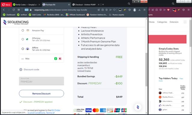This screenshot has width=192, height=115.
Task: Open Extension in SimplyCodes window
Action: point(174,22)
